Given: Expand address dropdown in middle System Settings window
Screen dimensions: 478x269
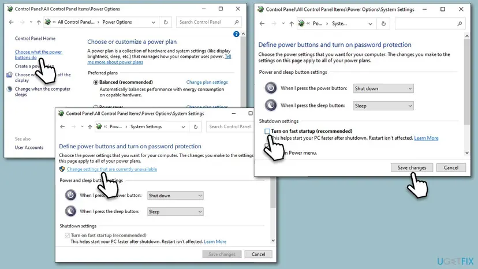Looking at the screenshot, I should [183, 127].
